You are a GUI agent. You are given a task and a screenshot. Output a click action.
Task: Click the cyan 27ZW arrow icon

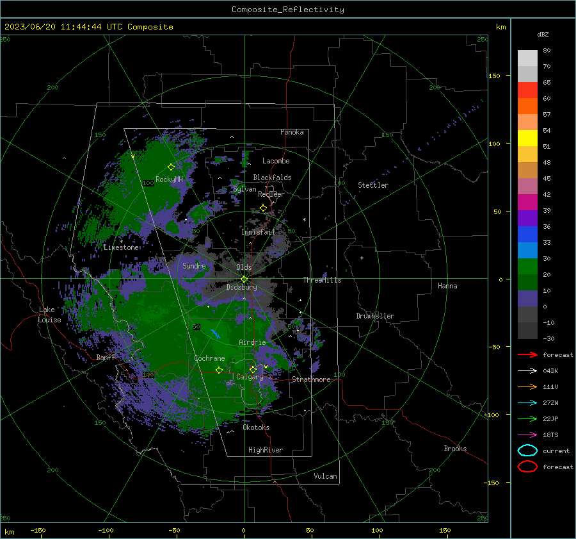pyautogui.click(x=527, y=403)
